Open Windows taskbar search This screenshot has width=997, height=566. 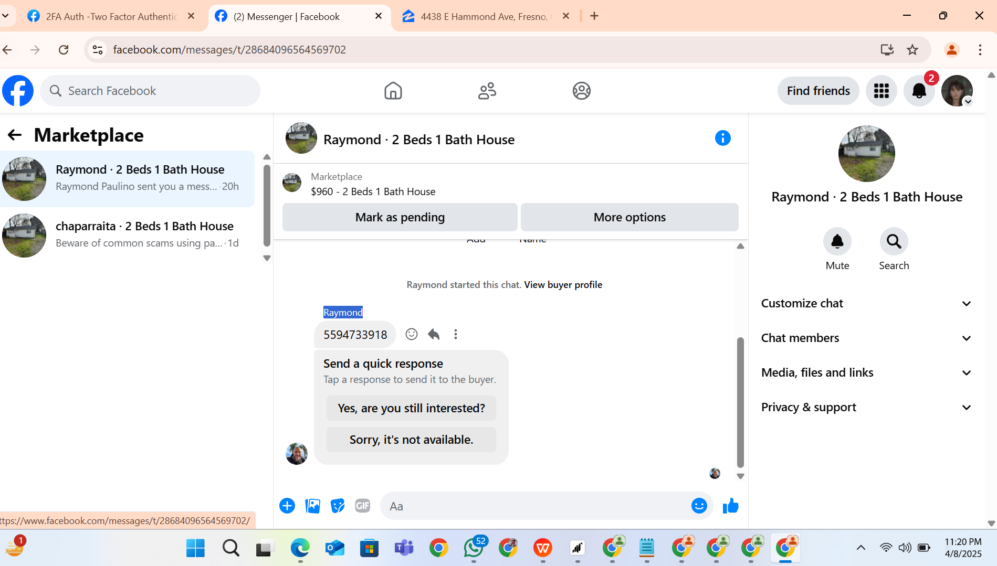coord(230,548)
